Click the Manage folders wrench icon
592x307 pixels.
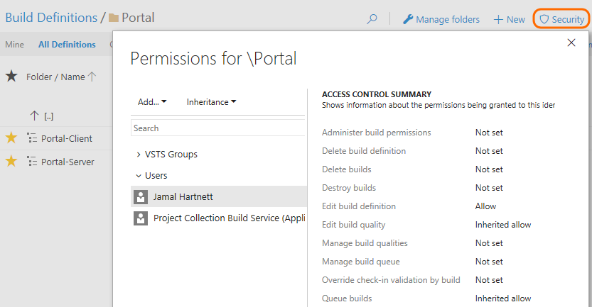click(408, 19)
